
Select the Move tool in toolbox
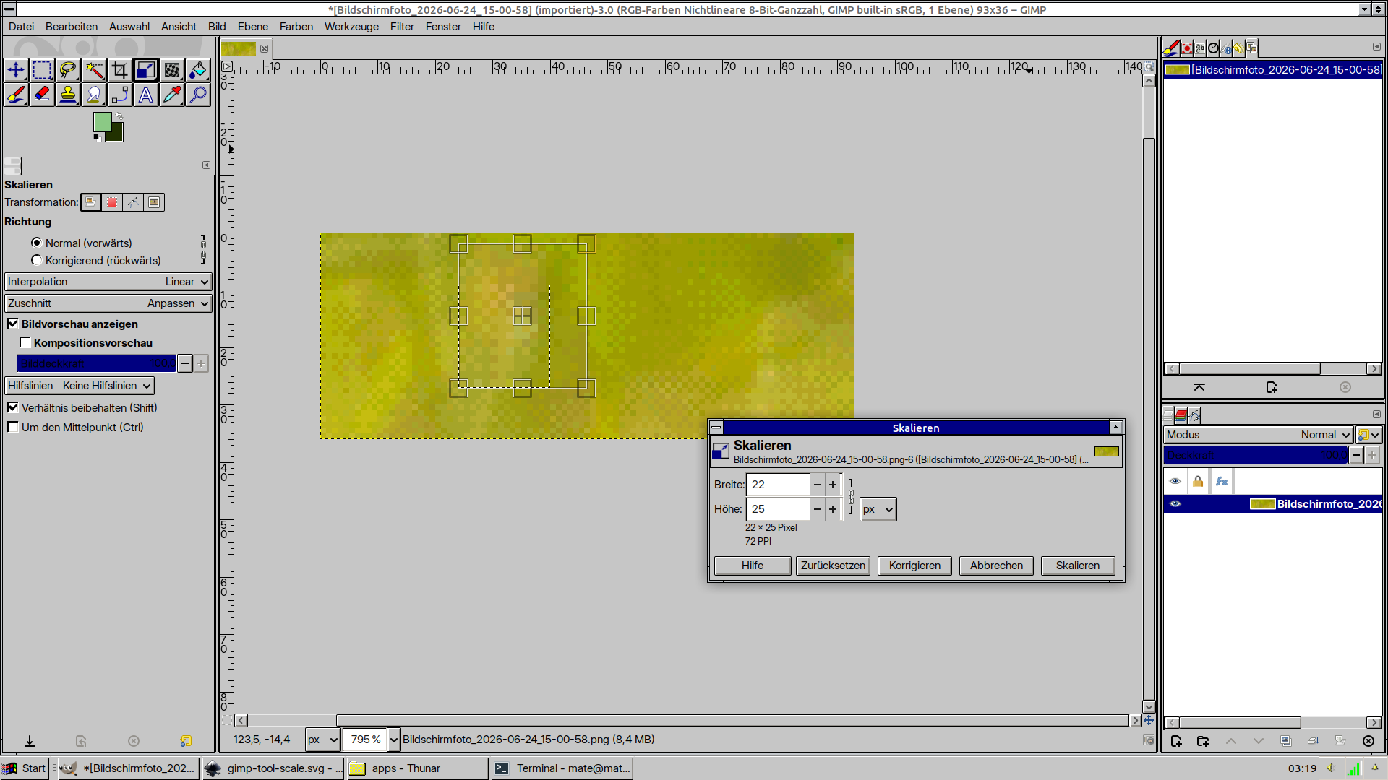click(x=16, y=70)
